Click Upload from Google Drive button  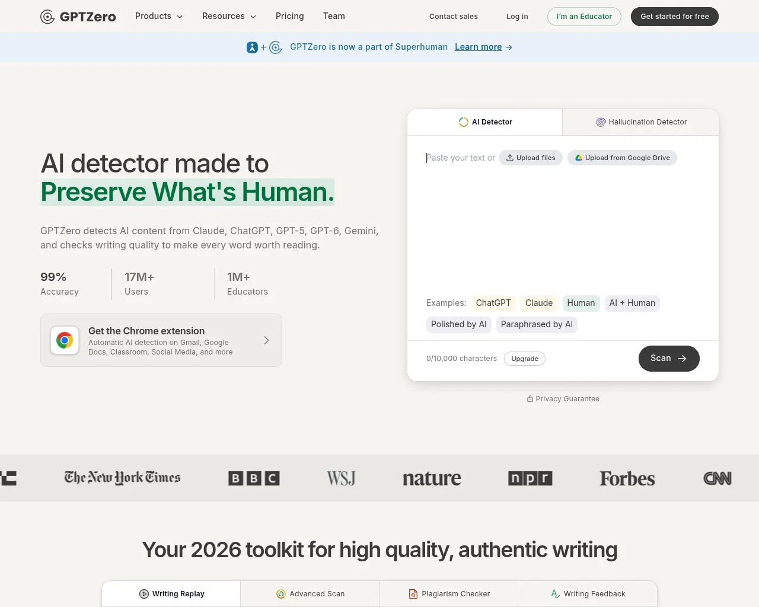pyautogui.click(x=622, y=158)
